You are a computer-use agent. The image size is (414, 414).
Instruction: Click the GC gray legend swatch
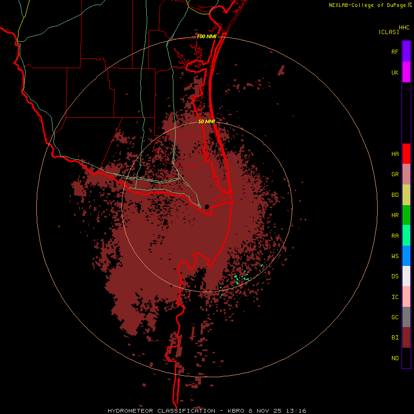pyautogui.click(x=406, y=317)
